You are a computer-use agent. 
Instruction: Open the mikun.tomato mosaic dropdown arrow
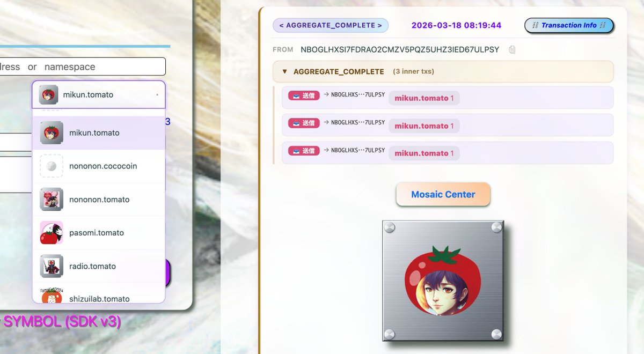(x=157, y=95)
